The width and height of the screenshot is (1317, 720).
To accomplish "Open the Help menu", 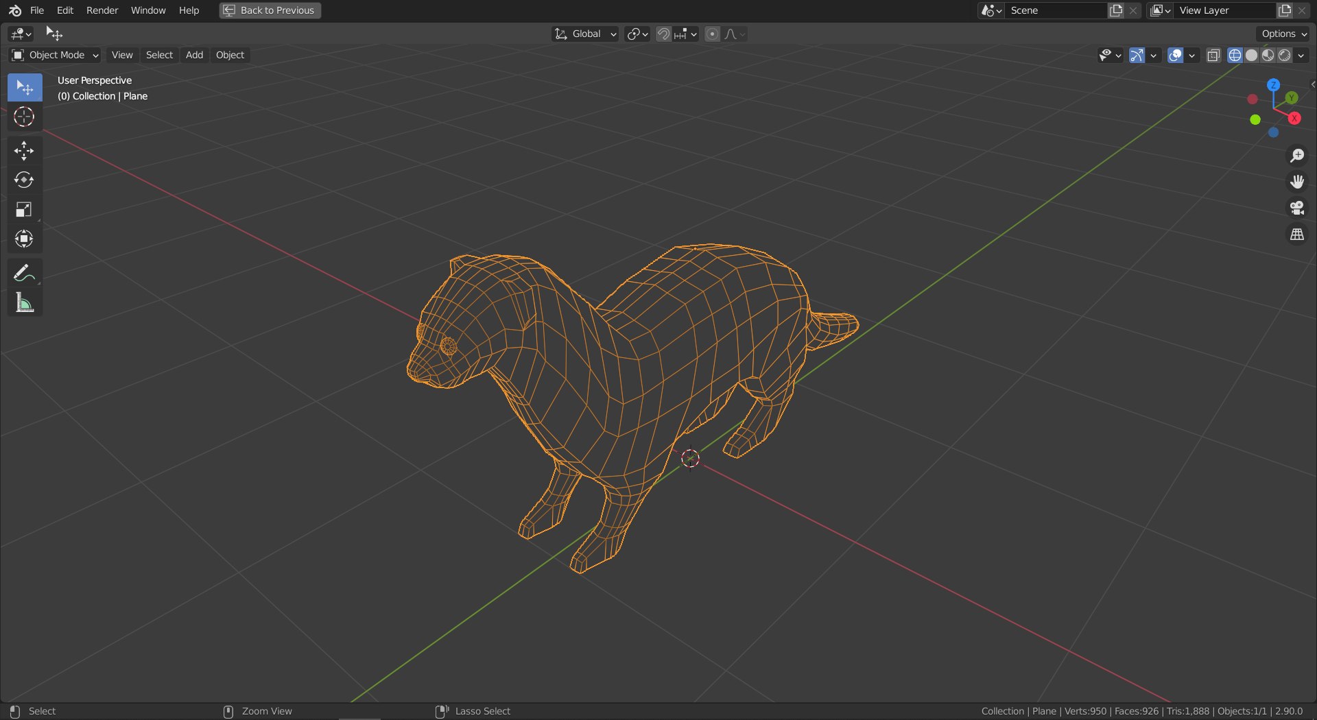I will tap(189, 10).
